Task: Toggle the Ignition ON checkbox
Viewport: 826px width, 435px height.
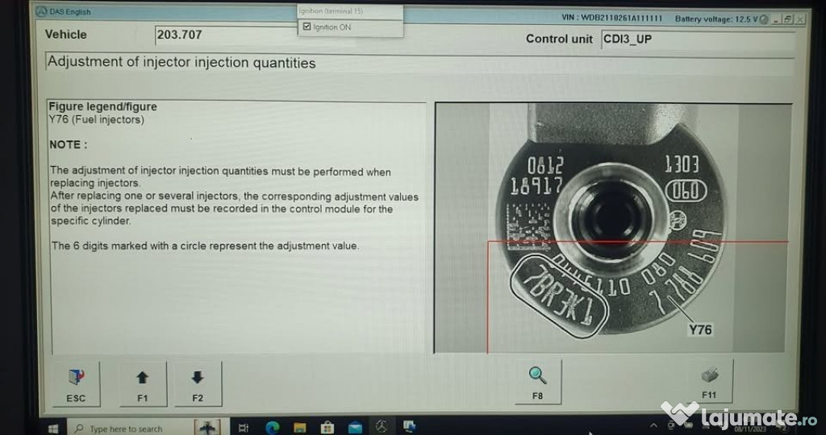Action: 307,27
